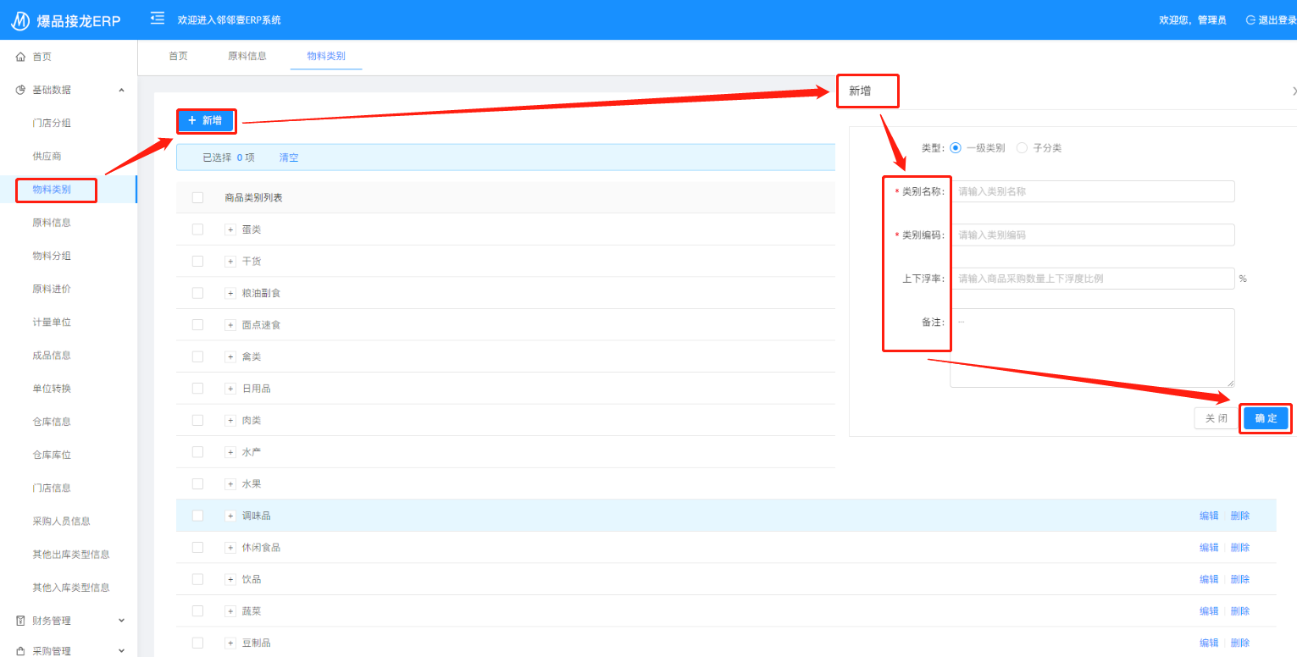This screenshot has width=1297, height=657.
Task: Switch to the 物料类别 tab
Action: pyautogui.click(x=326, y=56)
